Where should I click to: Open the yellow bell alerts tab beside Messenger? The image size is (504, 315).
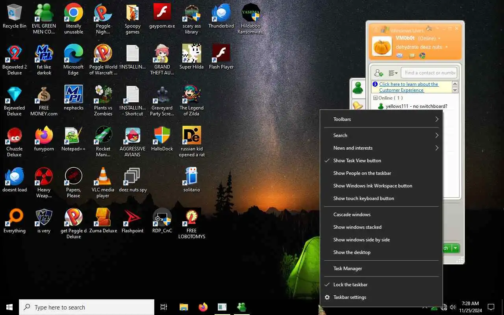[358, 105]
